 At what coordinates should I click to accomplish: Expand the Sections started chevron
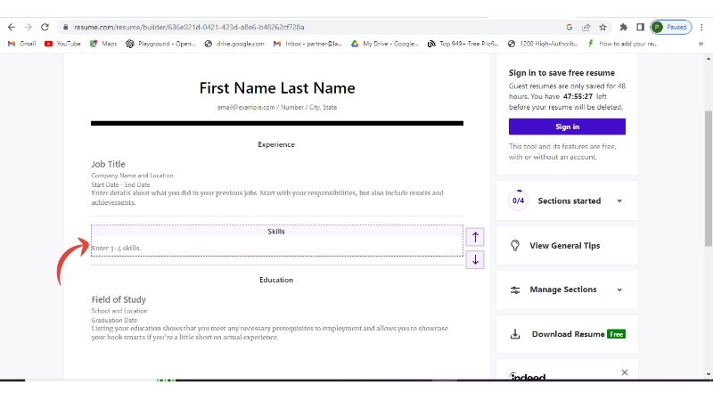[x=619, y=201]
